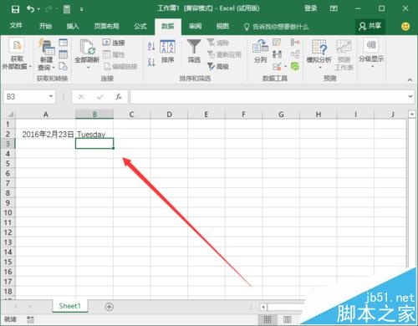Viewport: 418px width, 326px height.
Task: Click the 共享 (Share) button
Action: coord(370,26)
